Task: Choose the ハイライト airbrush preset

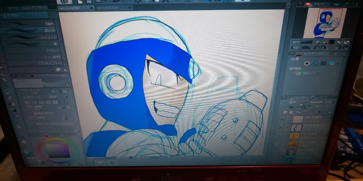Action: point(29,37)
